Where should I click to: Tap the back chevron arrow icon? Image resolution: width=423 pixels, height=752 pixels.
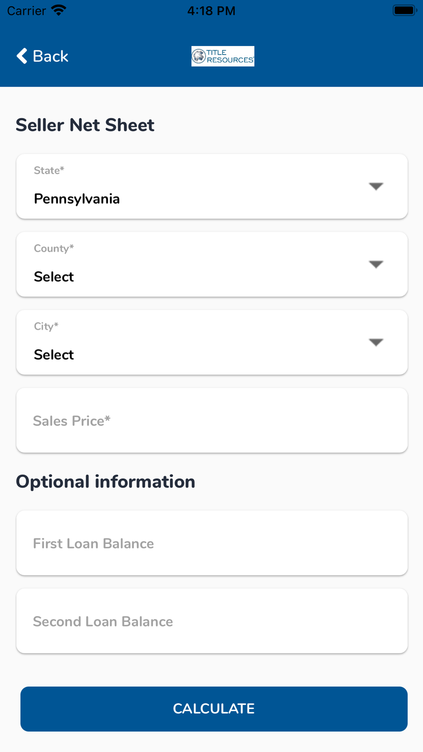22,56
